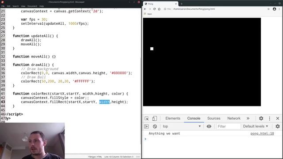Click the closing script tag on line 46
This screenshot has width=283, height=159.
[x=14, y=114]
